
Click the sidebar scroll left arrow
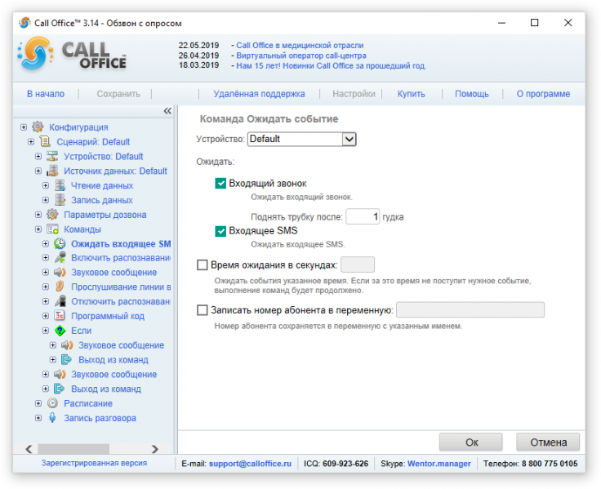(29, 449)
